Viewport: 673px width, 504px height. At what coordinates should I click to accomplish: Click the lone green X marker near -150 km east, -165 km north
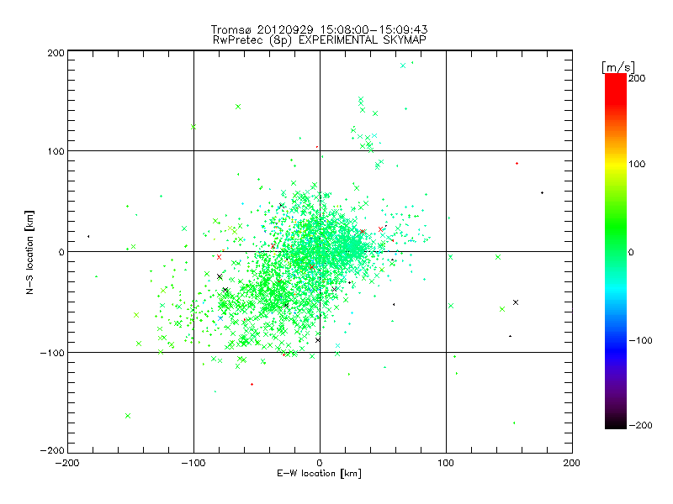tap(128, 416)
